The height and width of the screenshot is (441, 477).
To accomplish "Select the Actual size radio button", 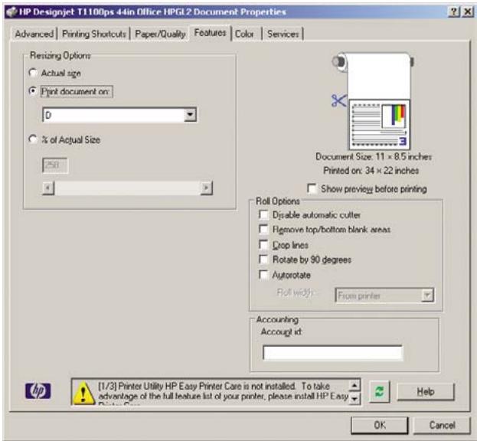I will point(33,73).
